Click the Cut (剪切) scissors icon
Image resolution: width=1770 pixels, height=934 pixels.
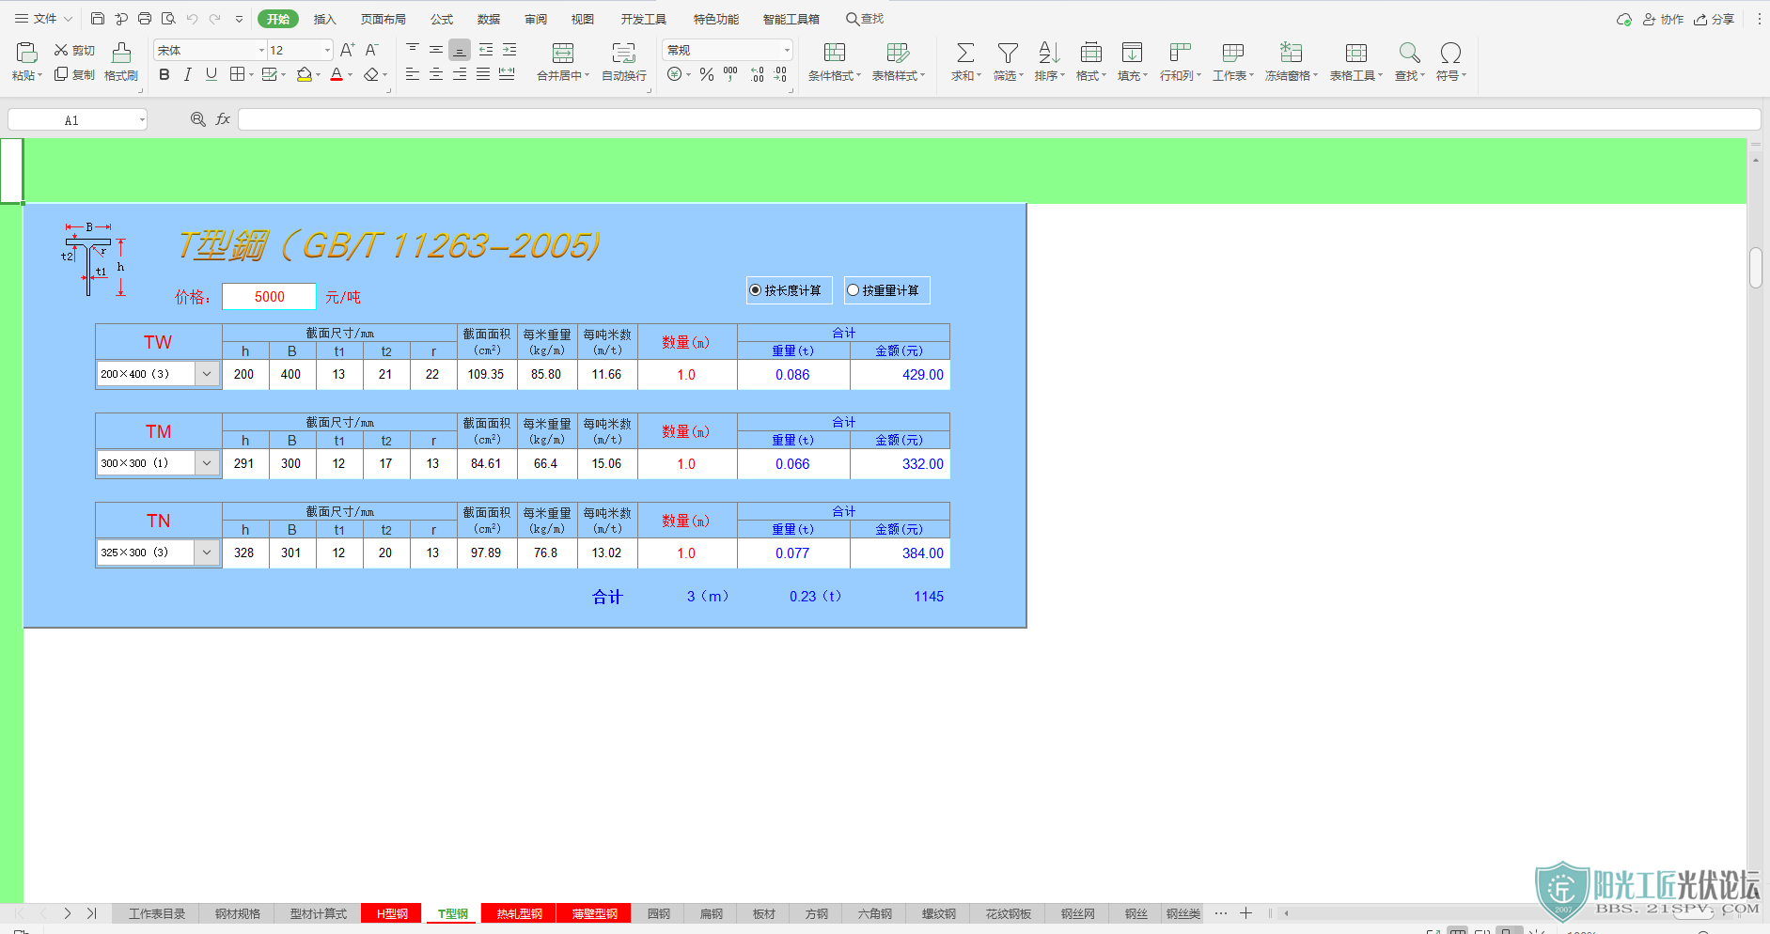click(61, 50)
